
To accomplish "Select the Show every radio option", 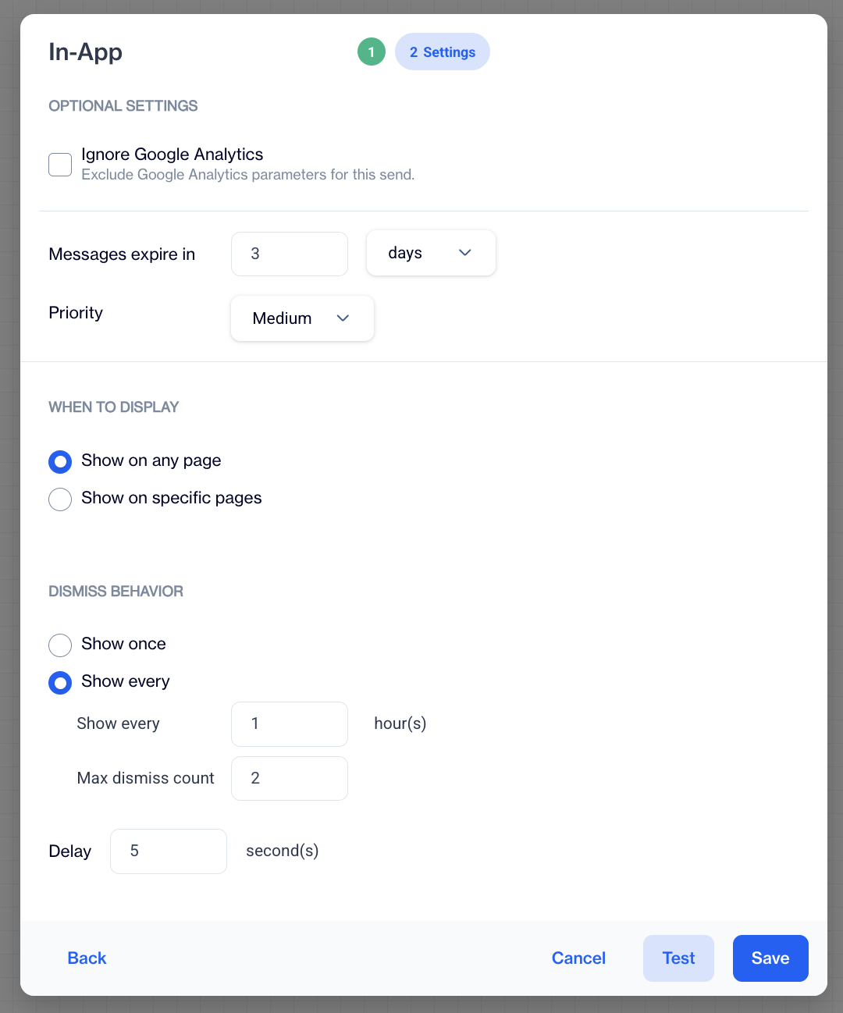I will 60,683.
